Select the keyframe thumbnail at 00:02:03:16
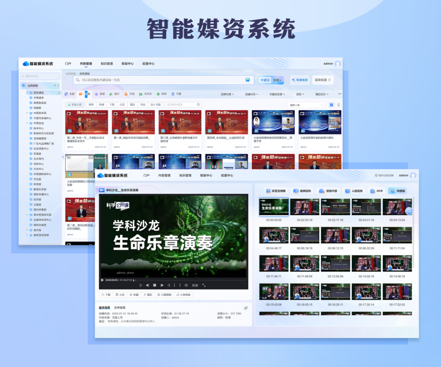This screenshot has height=367, width=441. (305, 208)
